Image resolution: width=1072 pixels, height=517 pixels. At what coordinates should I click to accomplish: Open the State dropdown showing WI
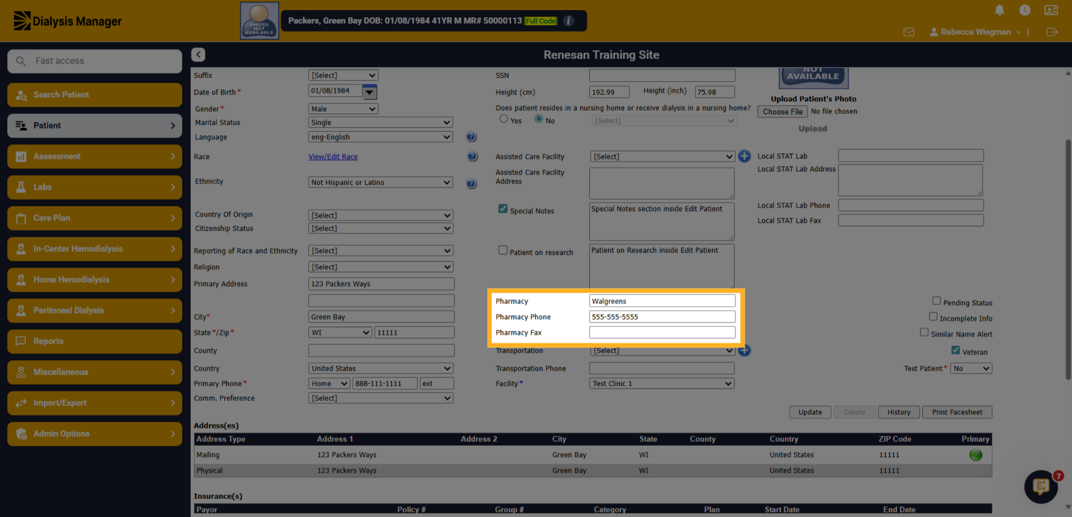tap(340, 333)
